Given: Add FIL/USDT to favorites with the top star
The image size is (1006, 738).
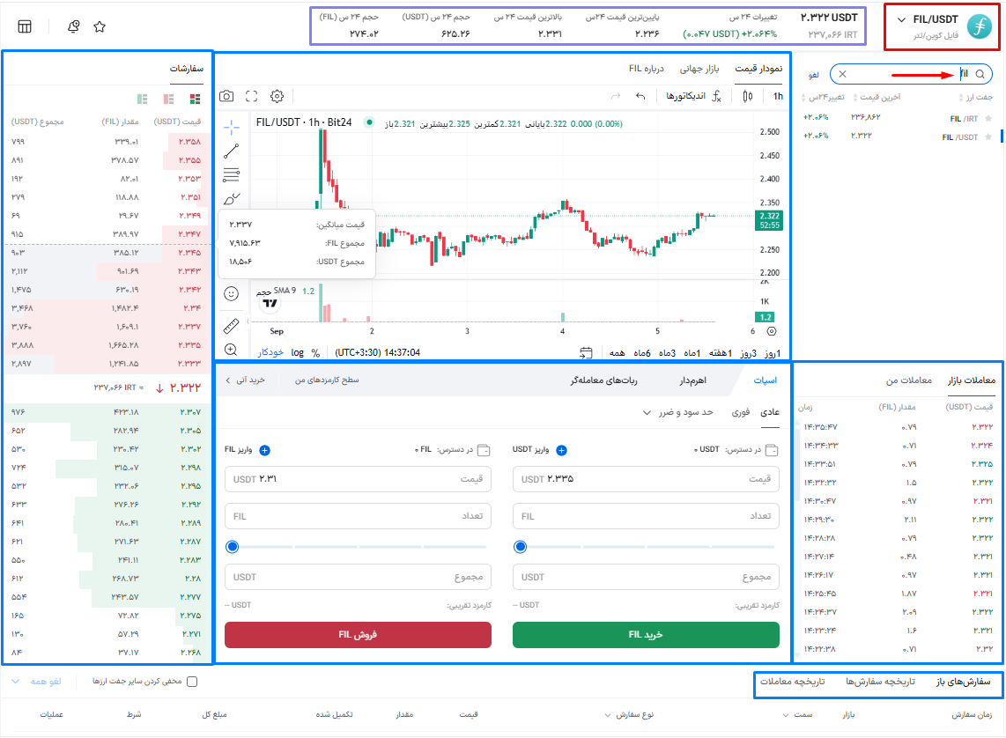Looking at the screenshot, I should click(x=100, y=26).
